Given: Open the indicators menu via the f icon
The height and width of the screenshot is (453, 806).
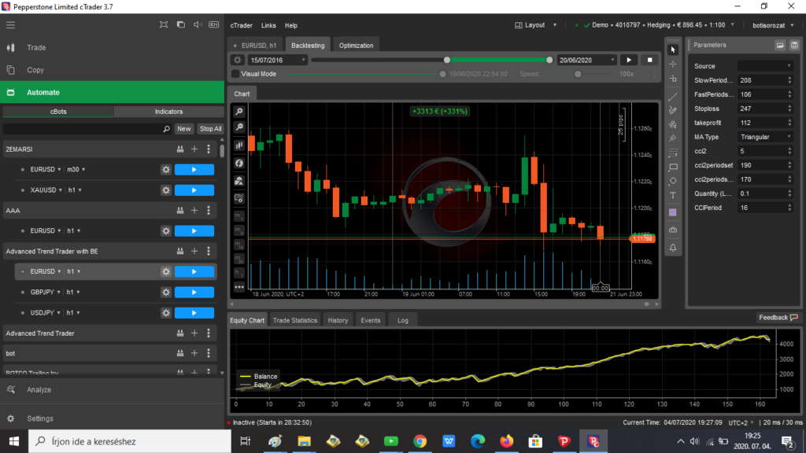Looking at the screenshot, I should 238,163.
